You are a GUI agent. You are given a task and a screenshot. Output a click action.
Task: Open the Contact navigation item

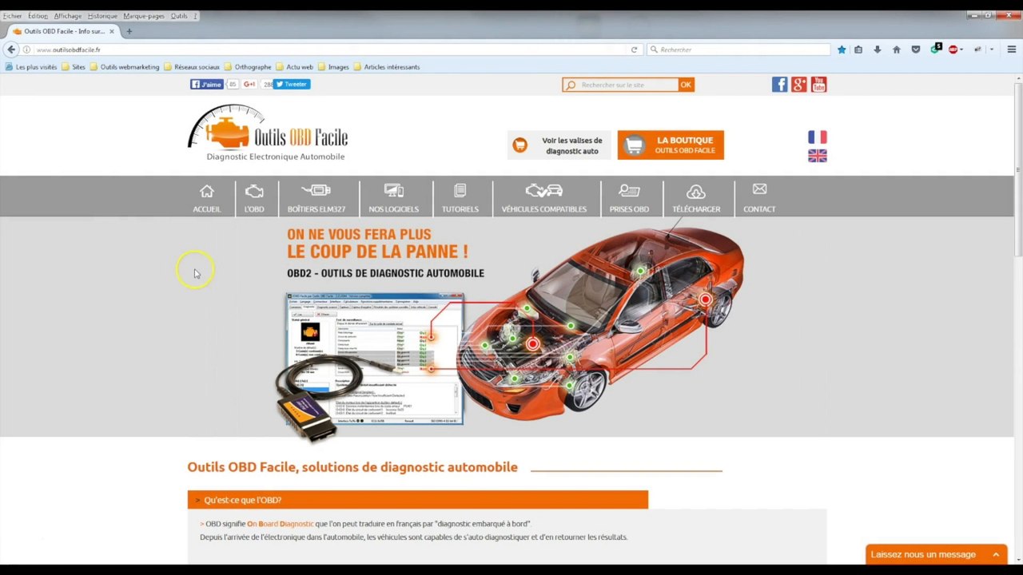point(759,198)
